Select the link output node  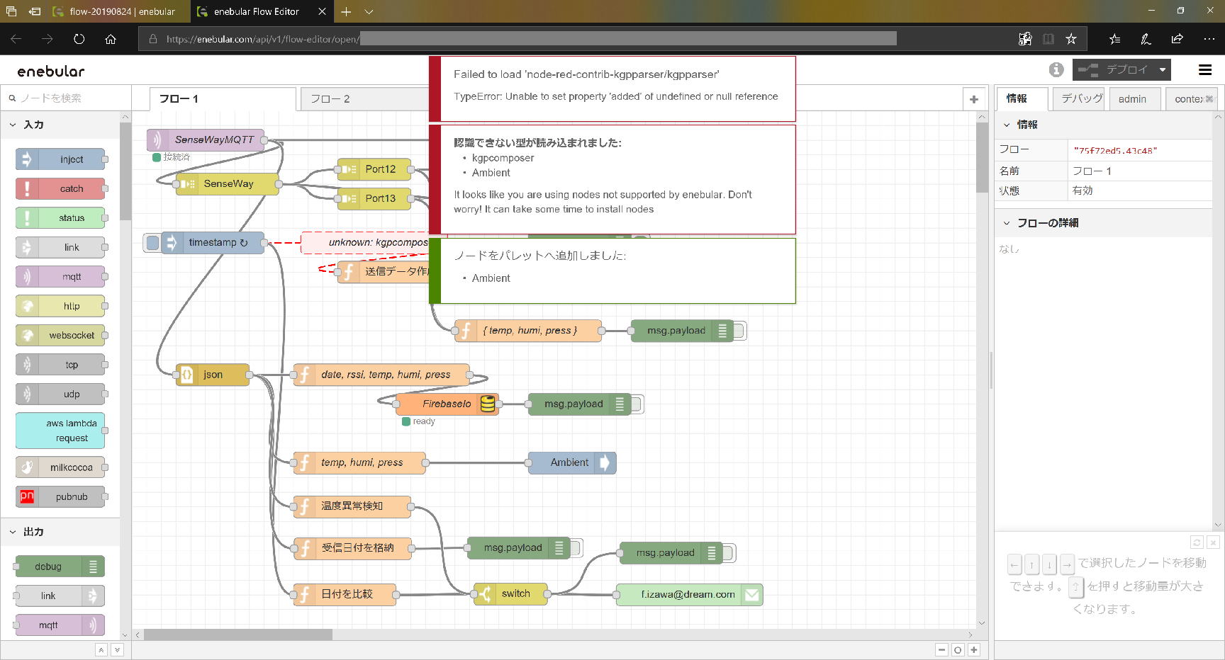60,596
